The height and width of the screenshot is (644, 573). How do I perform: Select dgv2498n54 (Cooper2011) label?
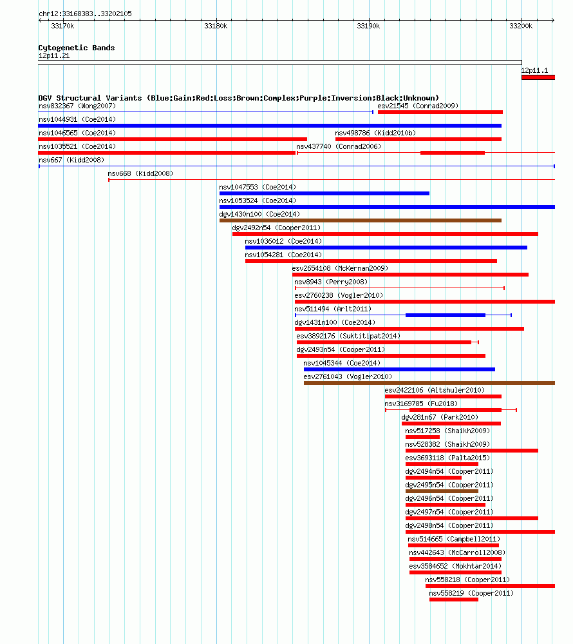449,526
